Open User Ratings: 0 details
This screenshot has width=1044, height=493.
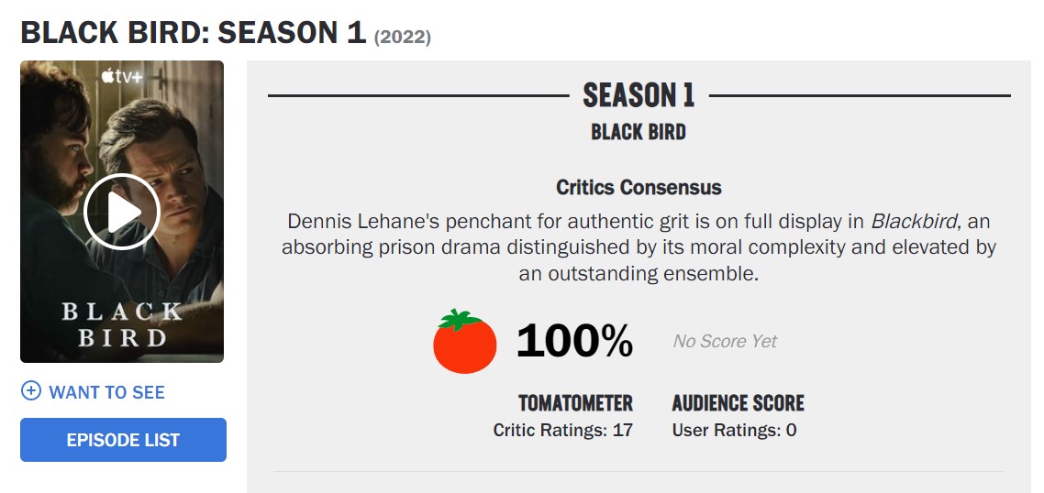click(734, 430)
